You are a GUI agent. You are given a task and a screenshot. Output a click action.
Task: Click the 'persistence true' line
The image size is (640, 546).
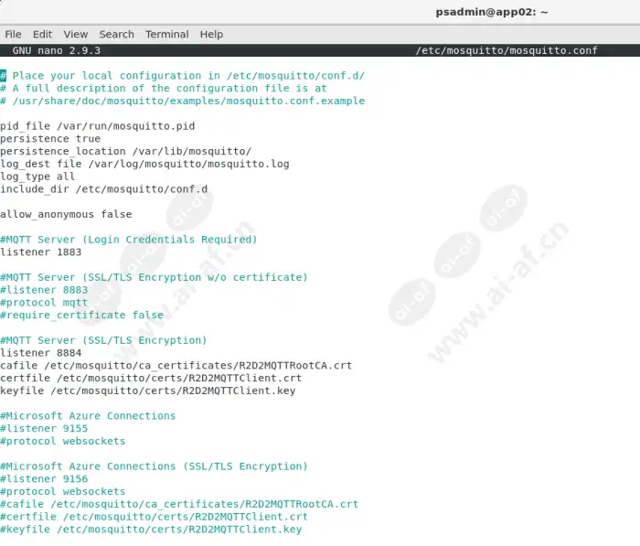50,139
